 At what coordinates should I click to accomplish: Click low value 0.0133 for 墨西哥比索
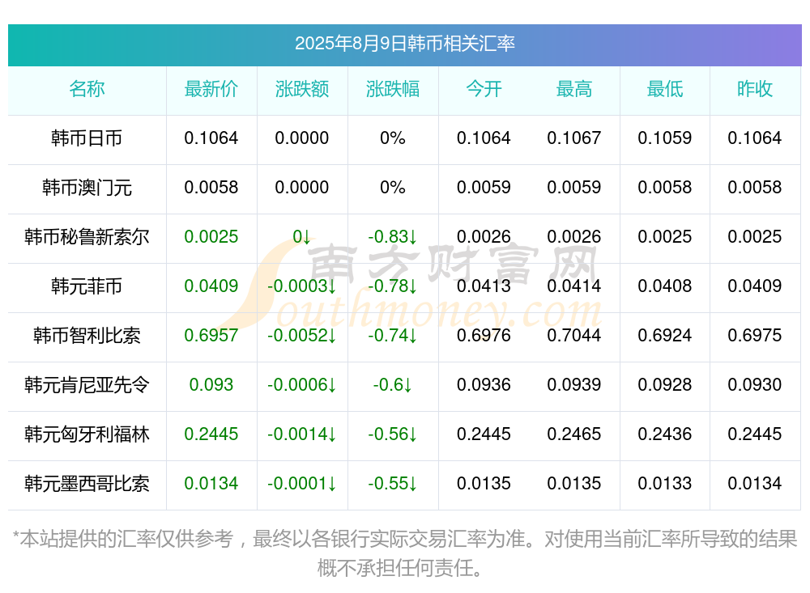[x=665, y=484]
